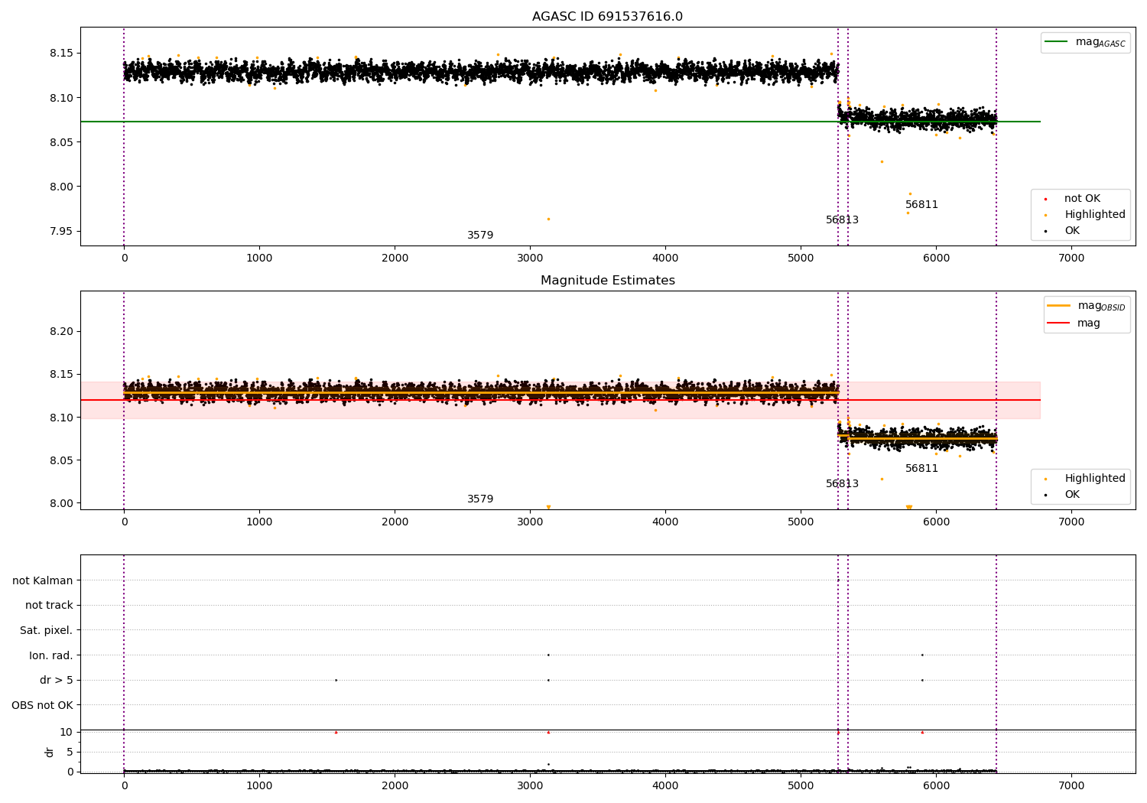Click the 'Ion. rad.' row label
Image resolution: width=1147 pixels, height=803 pixels.
tap(51, 655)
